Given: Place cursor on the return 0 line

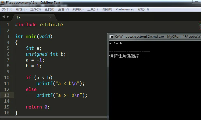Looking at the screenshot, I should pos(38,107).
